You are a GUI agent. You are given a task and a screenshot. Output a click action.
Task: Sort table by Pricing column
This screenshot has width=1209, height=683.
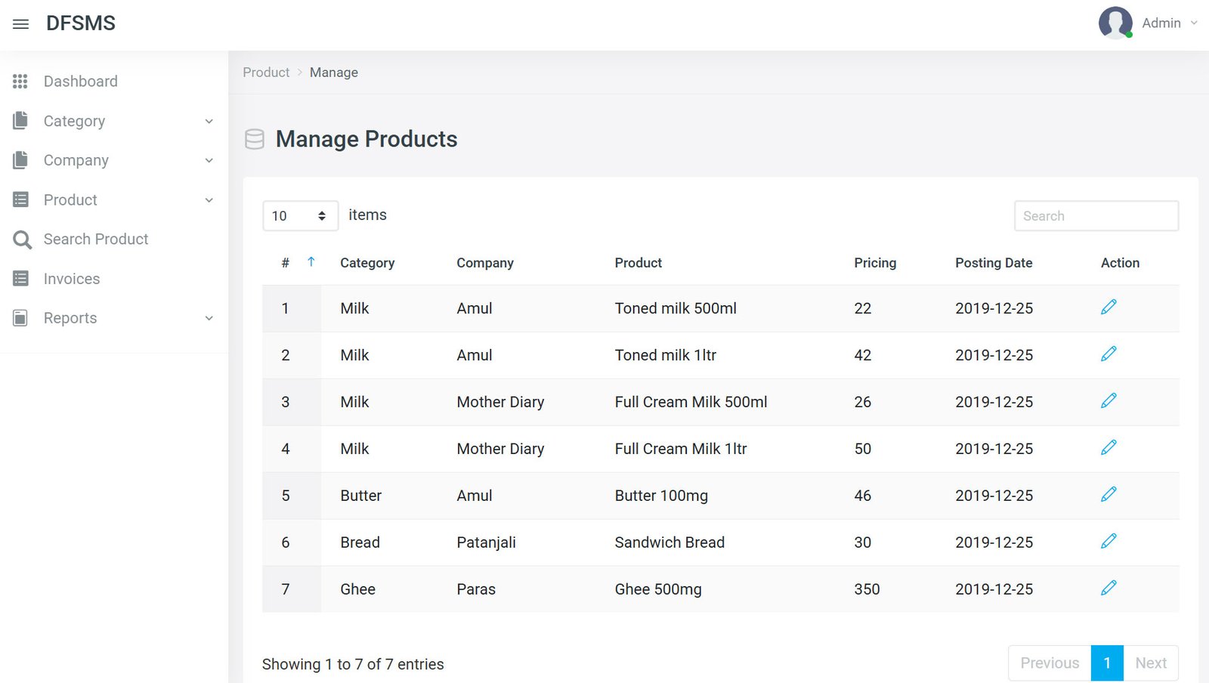875,263
